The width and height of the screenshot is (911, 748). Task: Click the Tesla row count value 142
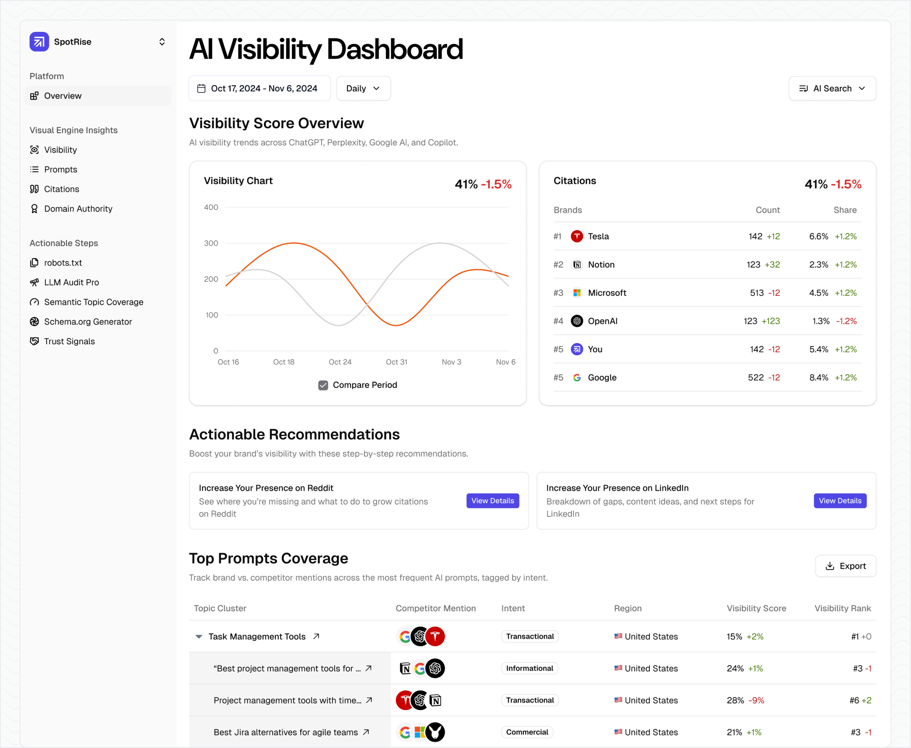click(x=755, y=236)
